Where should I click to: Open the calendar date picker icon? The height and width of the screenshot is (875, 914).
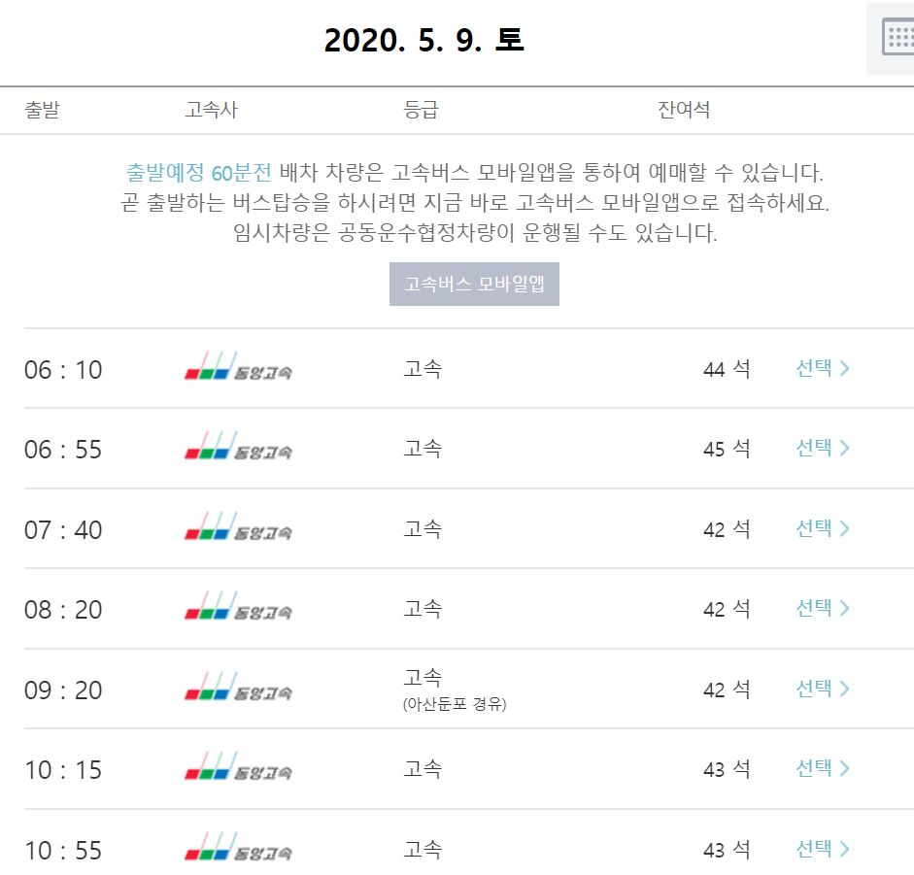897,37
